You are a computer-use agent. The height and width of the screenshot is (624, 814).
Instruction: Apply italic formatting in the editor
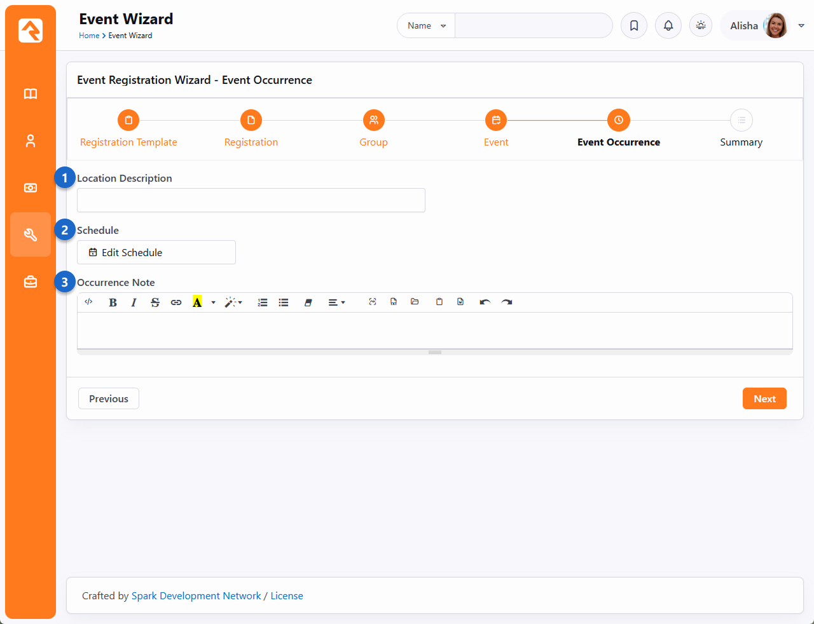[x=134, y=302]
